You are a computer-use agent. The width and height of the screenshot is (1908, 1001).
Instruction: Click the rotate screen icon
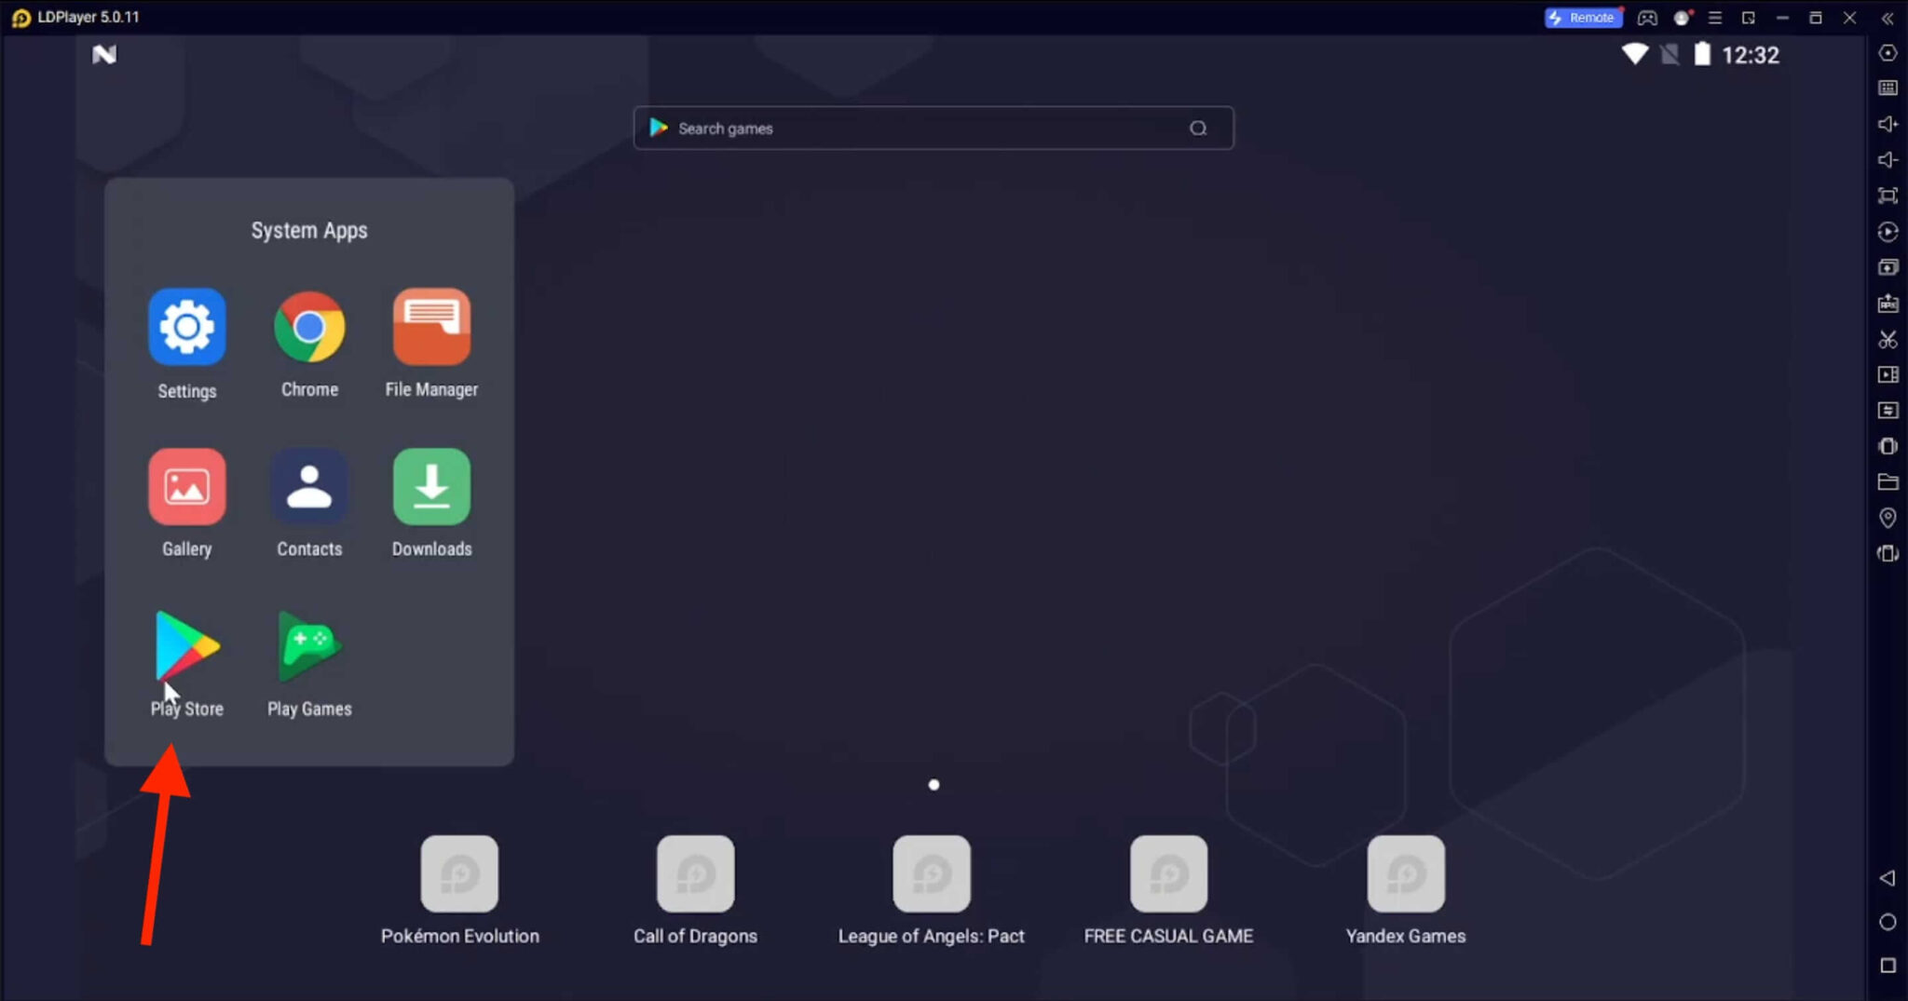pyautogui.click(x=1888, y=553)
